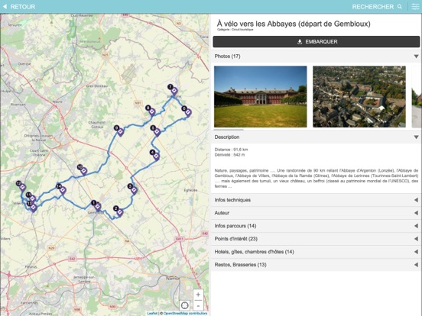Click the Dénivelé : 542 m text
This screenshot has height=316, width=422.
coord(229,155)
